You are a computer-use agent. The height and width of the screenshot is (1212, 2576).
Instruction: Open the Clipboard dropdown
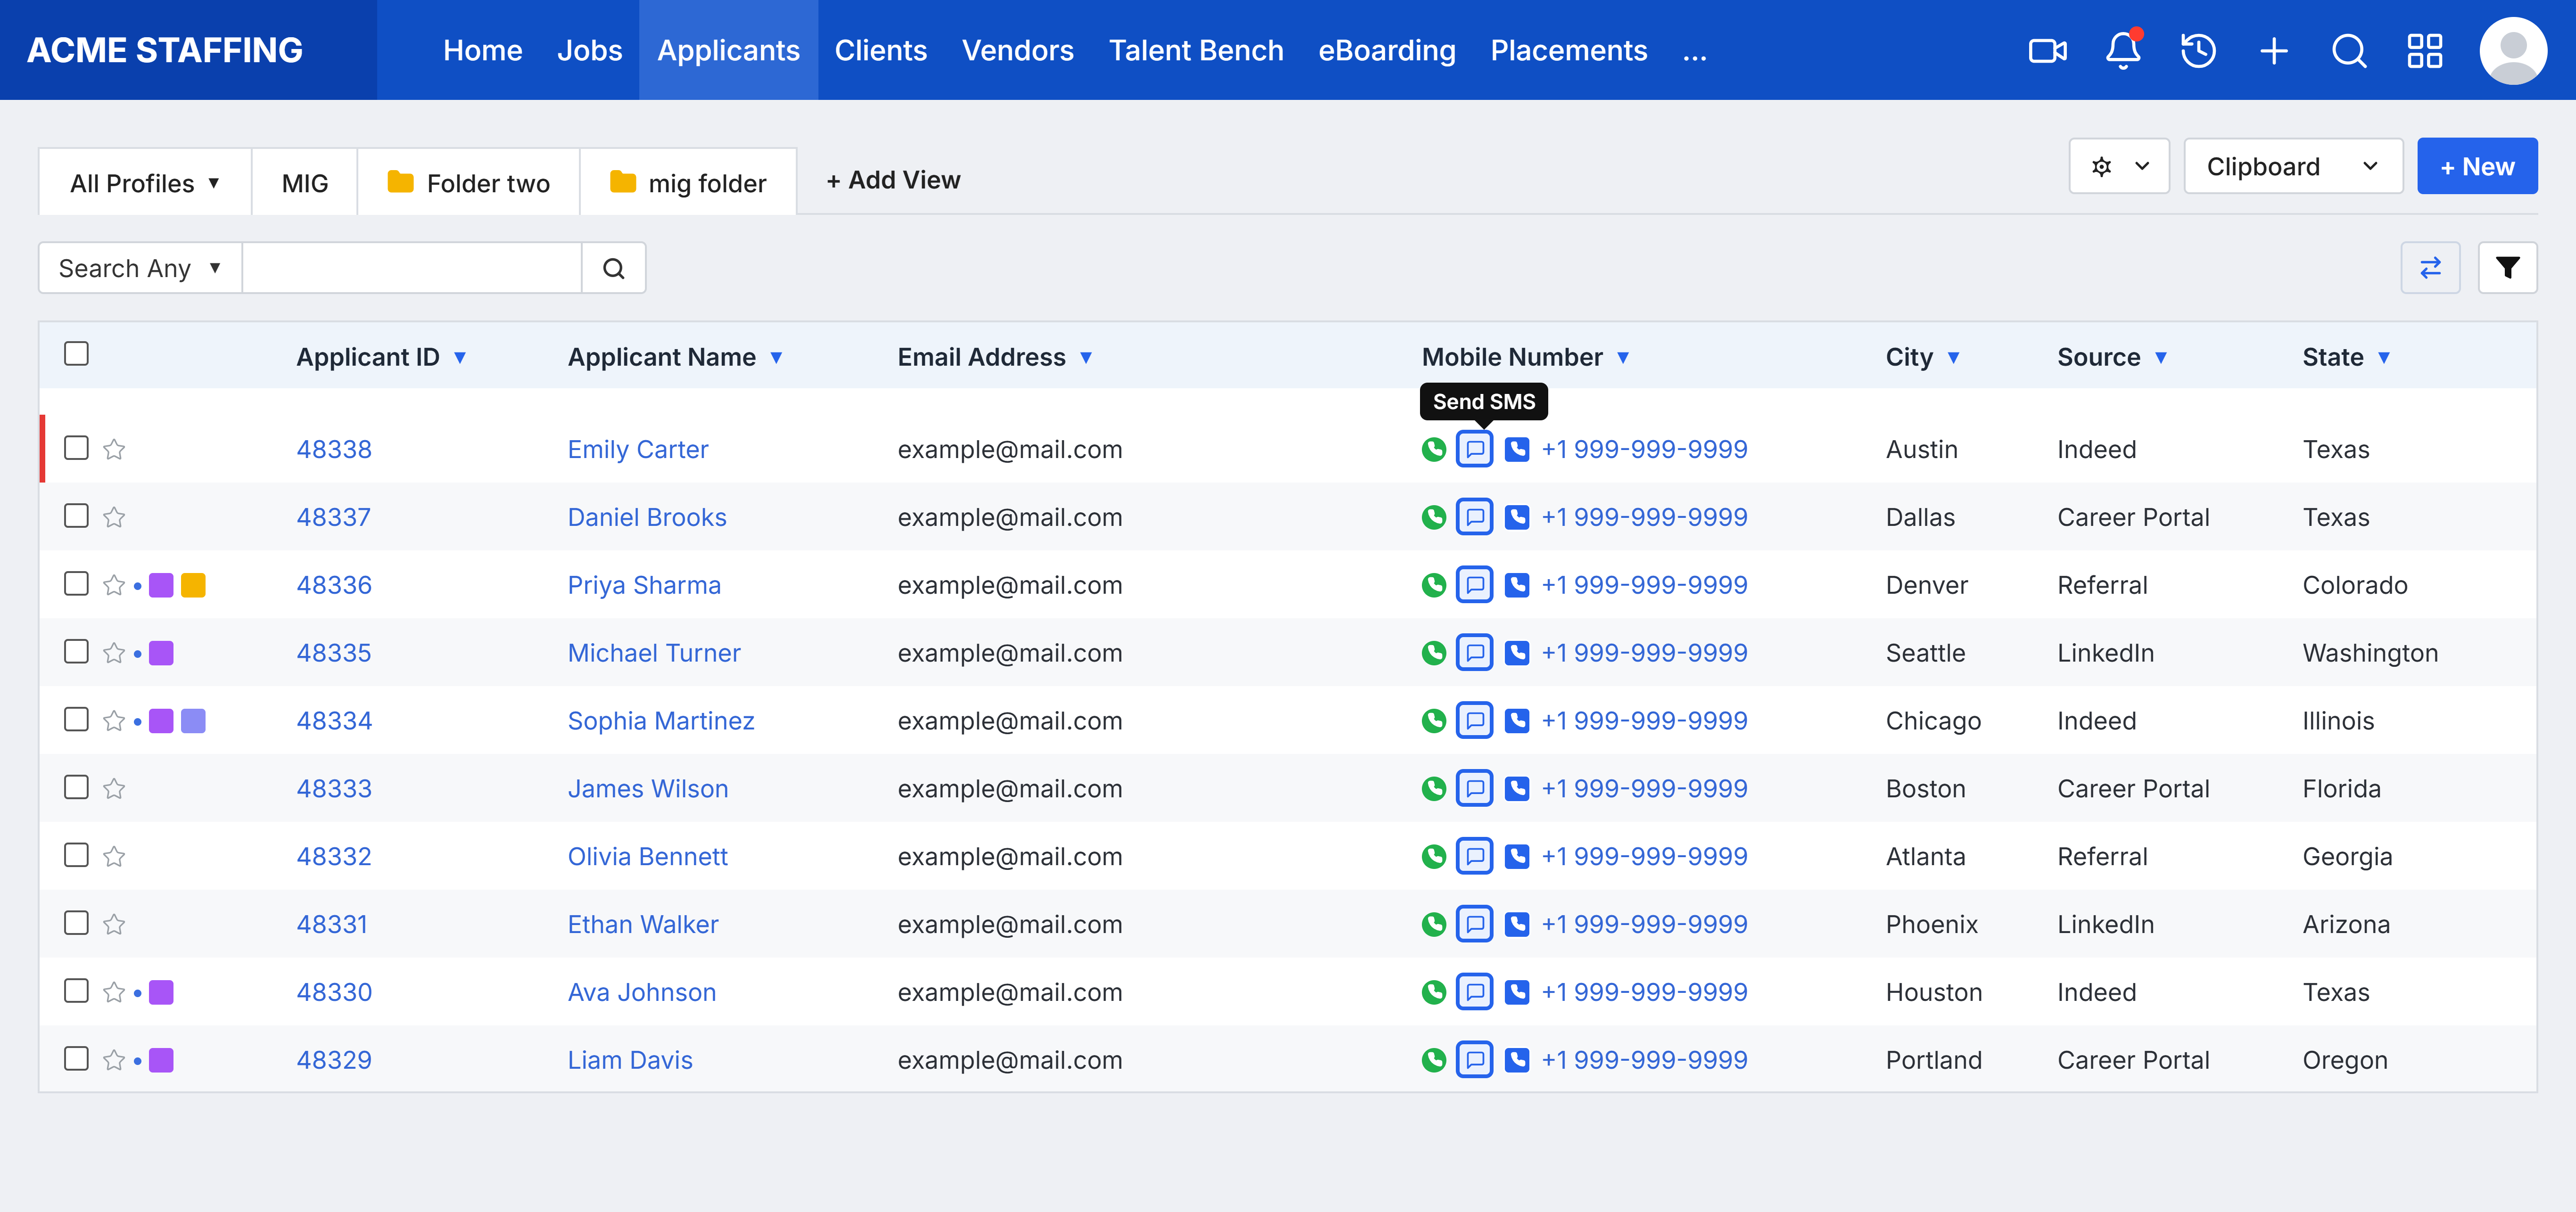[2292, 166]
